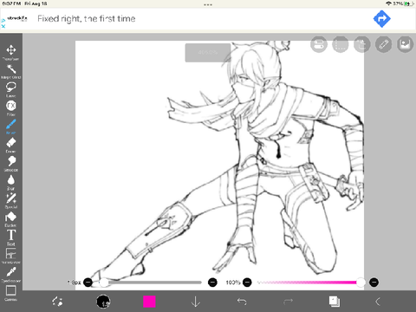The image size is (416, 312).
Task: Increase opacity with button right of pink slider
Action: 374,283
